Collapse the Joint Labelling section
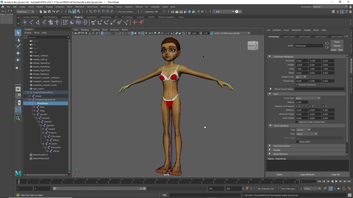The height and width of the screenshot is (198, 353). [x=270, y=125]
